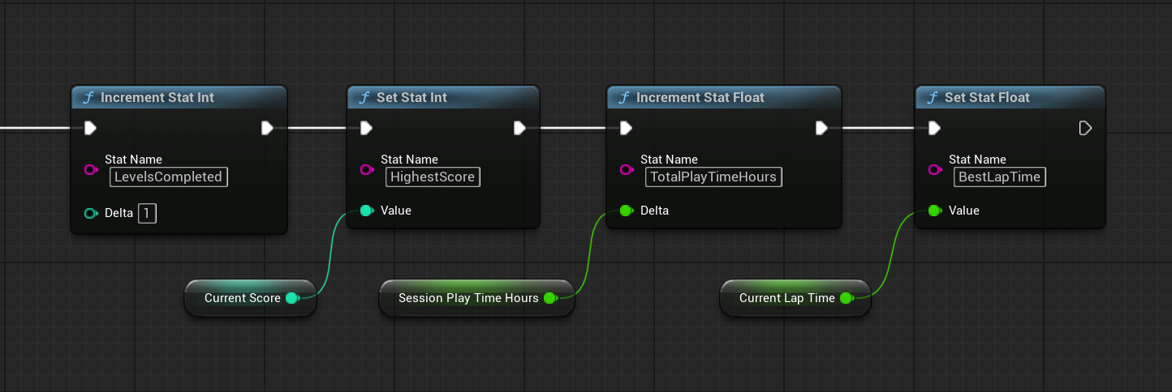Edit the Delta value field showing 1
1172x392 pixels.
pyautogui.click(x=147, y=214)
